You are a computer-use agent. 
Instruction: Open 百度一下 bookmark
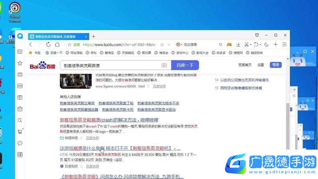tap(54, 53)
